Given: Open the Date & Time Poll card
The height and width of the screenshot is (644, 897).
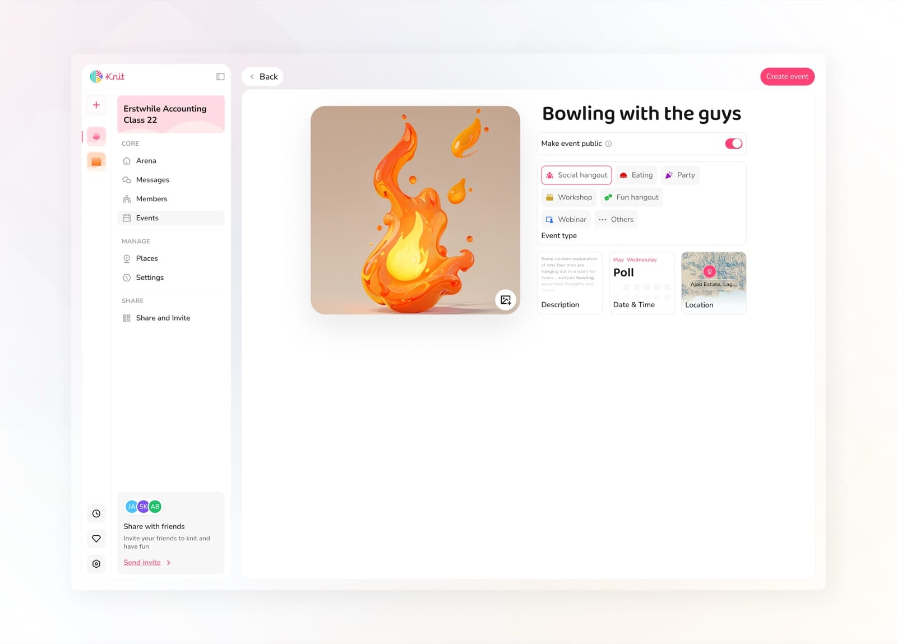Looking at the screenshot, I should tap(641, 282).
